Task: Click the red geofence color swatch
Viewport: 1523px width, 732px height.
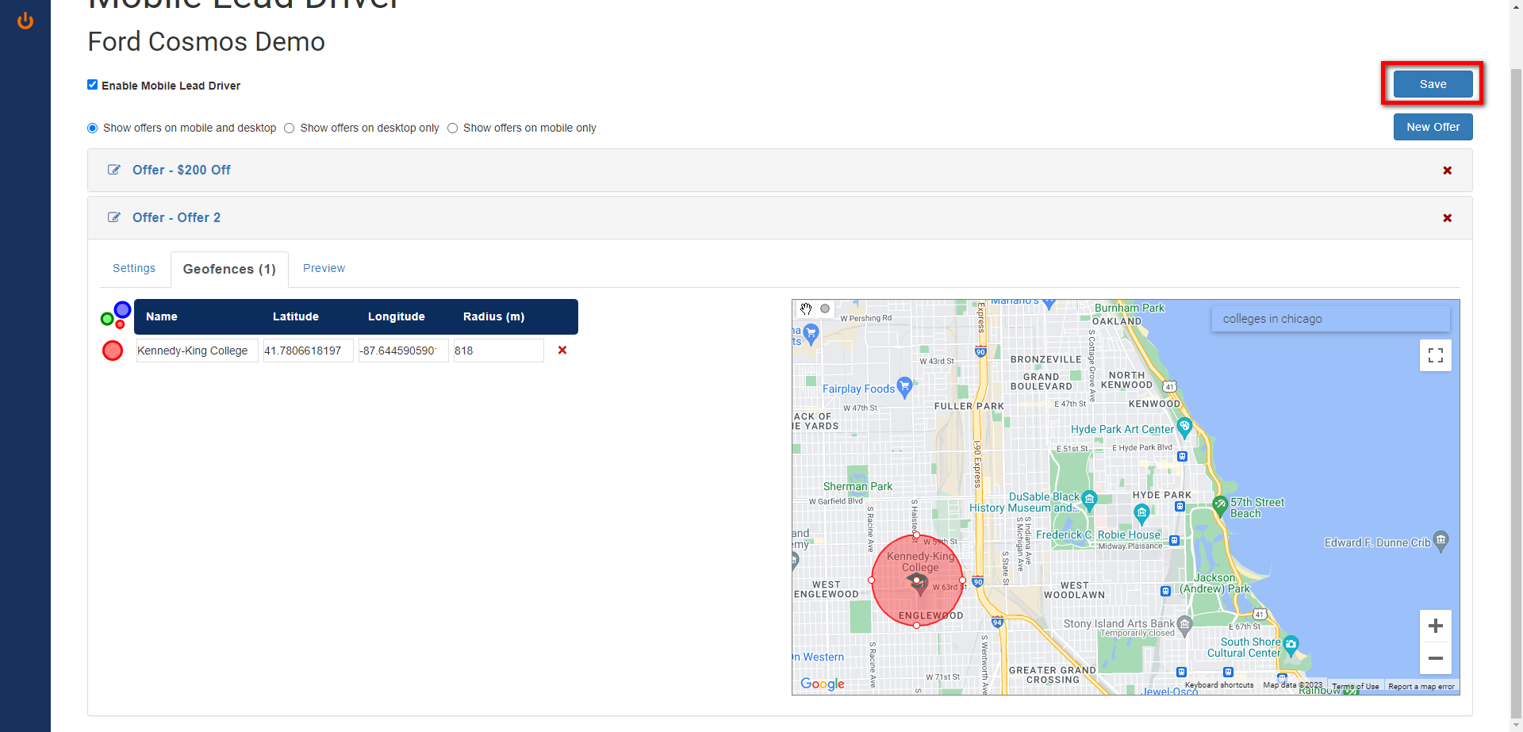Action: [113, 351]
